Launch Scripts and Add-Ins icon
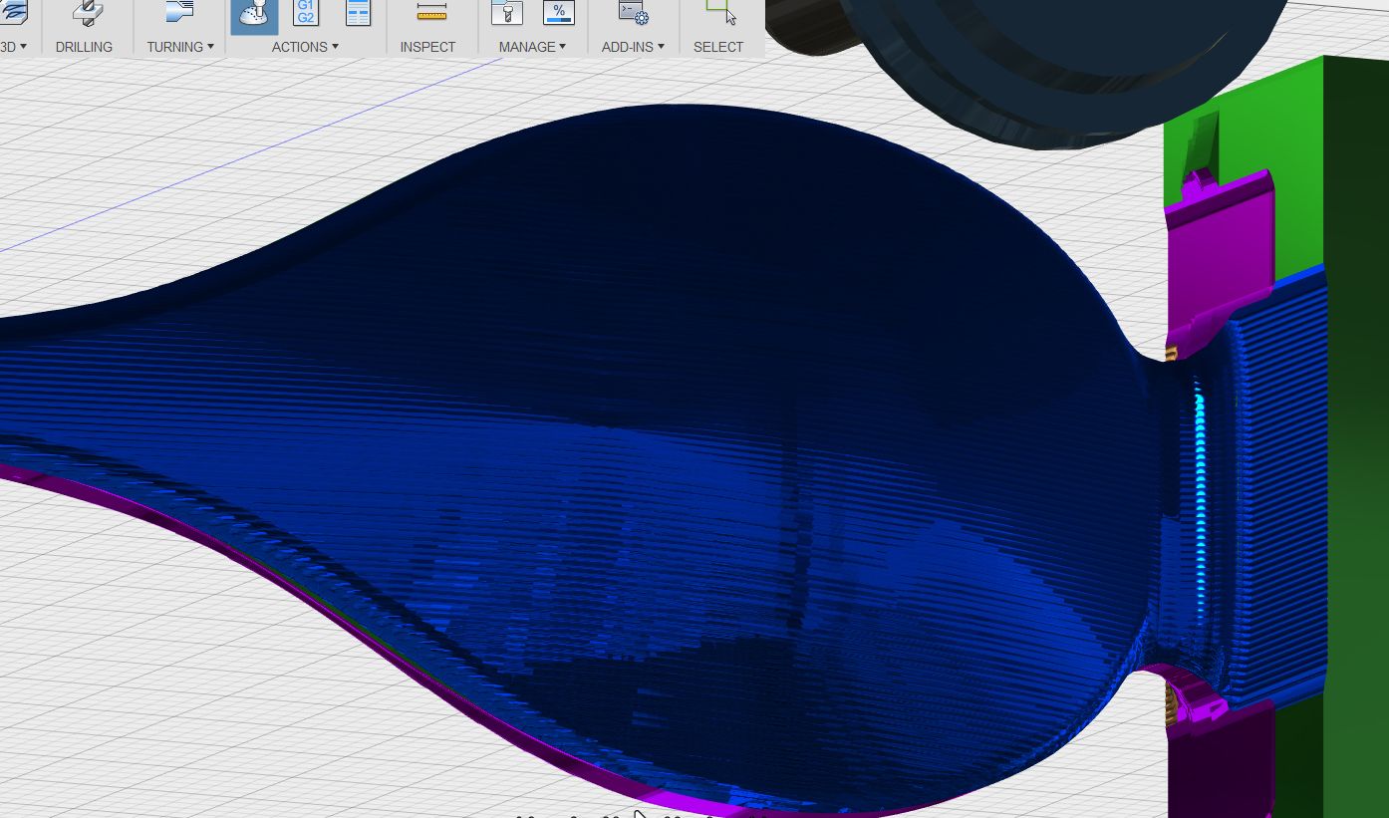 tap(634, 13)
